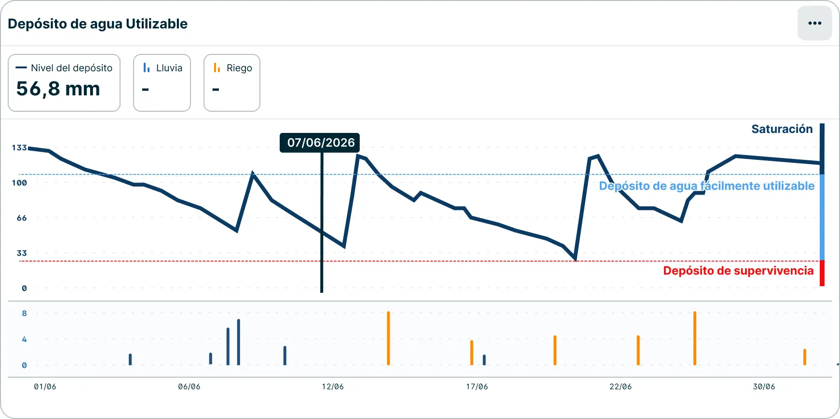Click the Depósito de supervivencia label
Screen dimensions: 840x419
(x=738, y=271)
